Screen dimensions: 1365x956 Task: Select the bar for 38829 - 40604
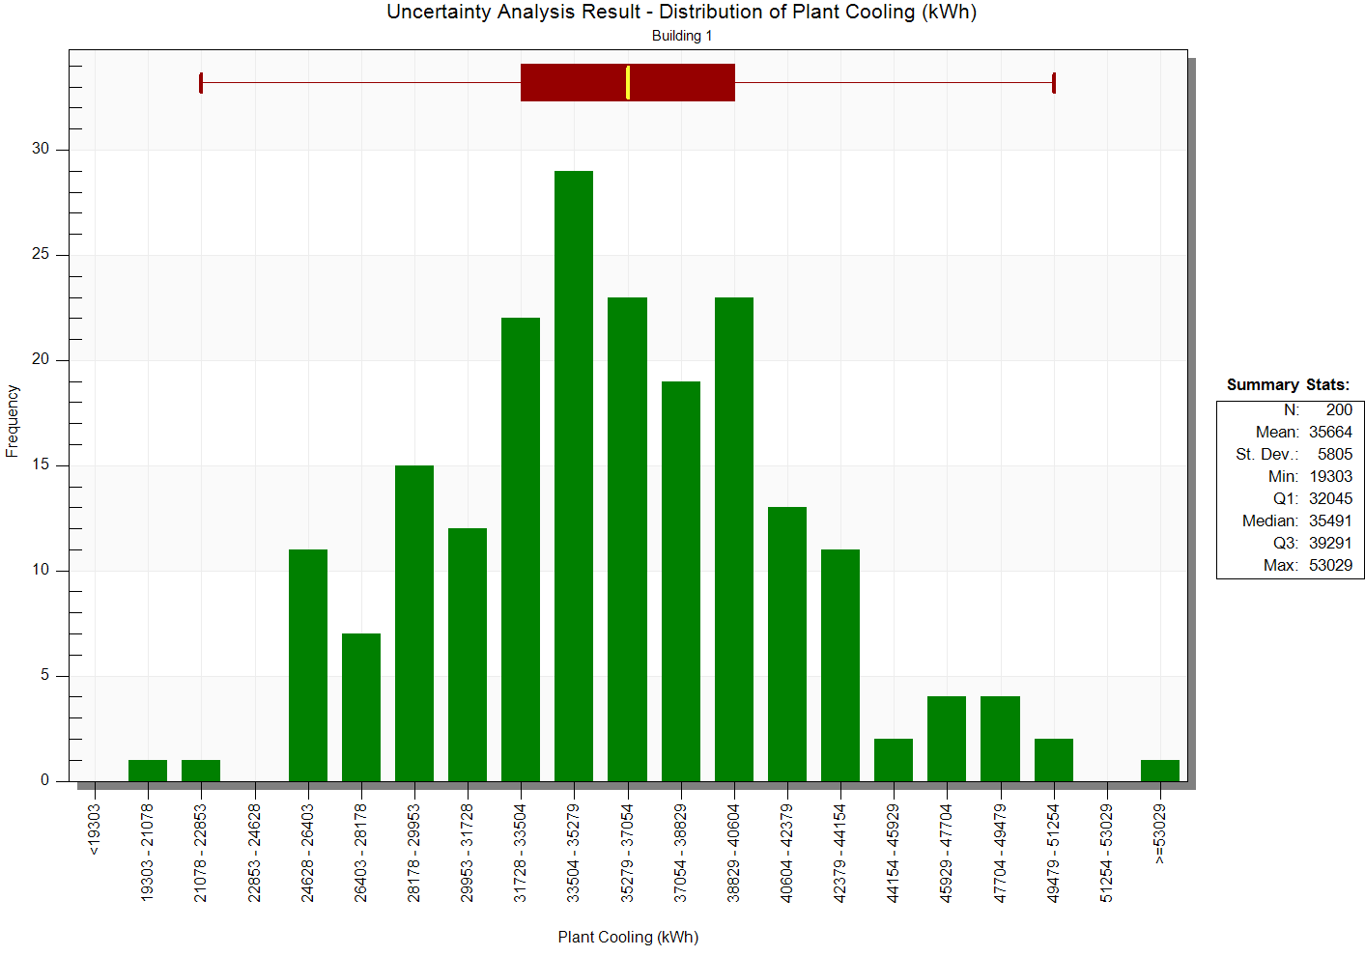[734, 539]
